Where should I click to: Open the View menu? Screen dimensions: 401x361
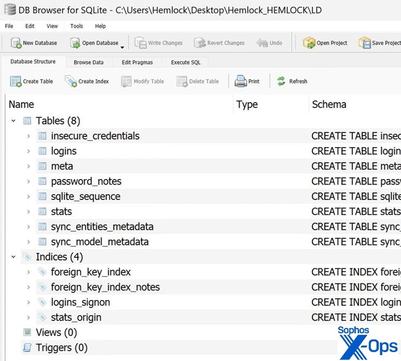(52, 26)
